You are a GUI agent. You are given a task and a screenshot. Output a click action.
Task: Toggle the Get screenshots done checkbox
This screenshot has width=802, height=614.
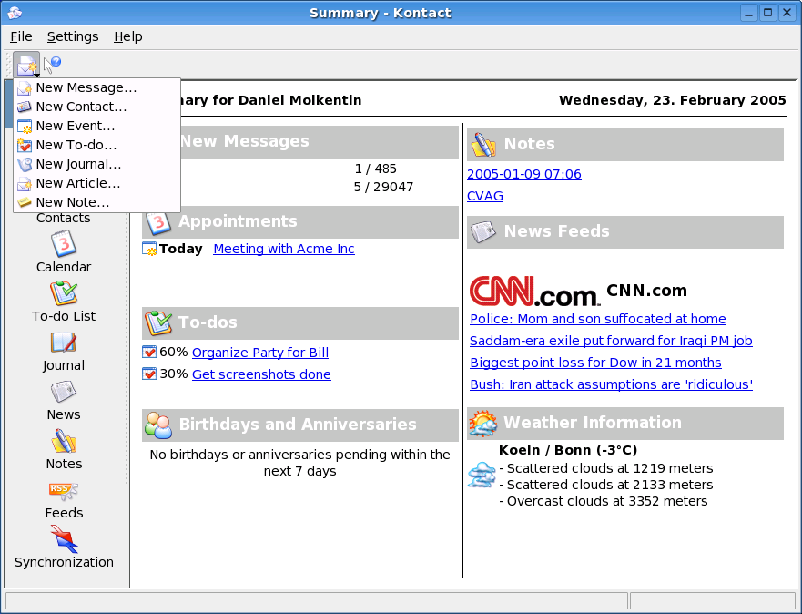[x=149, y=374]
